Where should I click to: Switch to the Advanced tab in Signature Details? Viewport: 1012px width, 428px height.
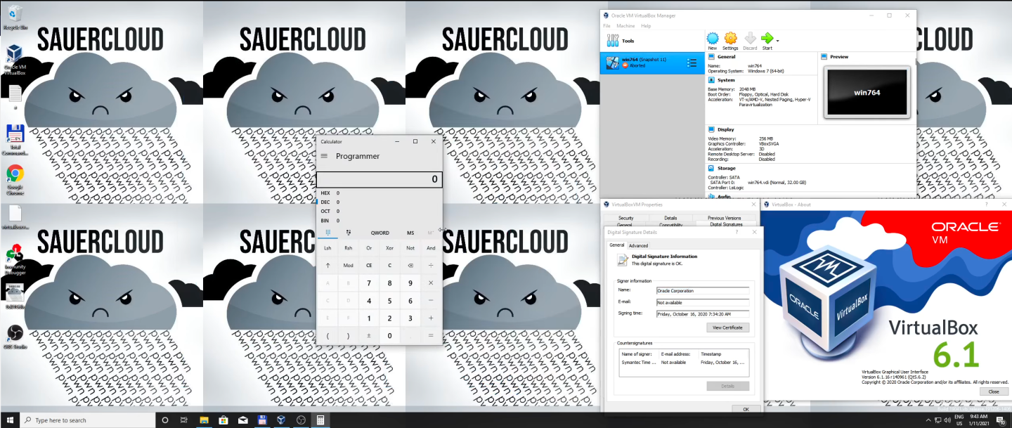coord(638,245)
